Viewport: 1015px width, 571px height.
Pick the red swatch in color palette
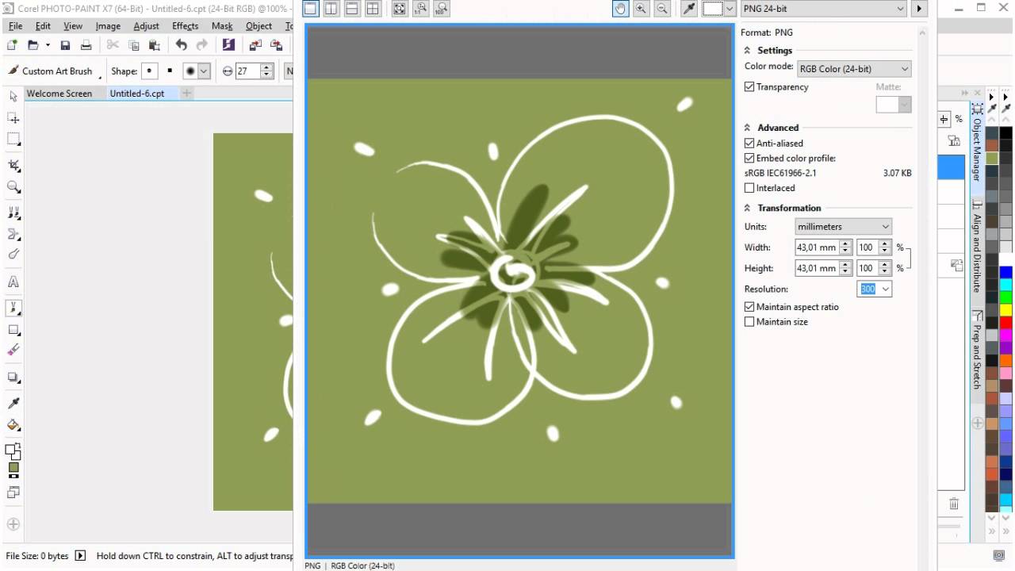tap(1006, 323)
